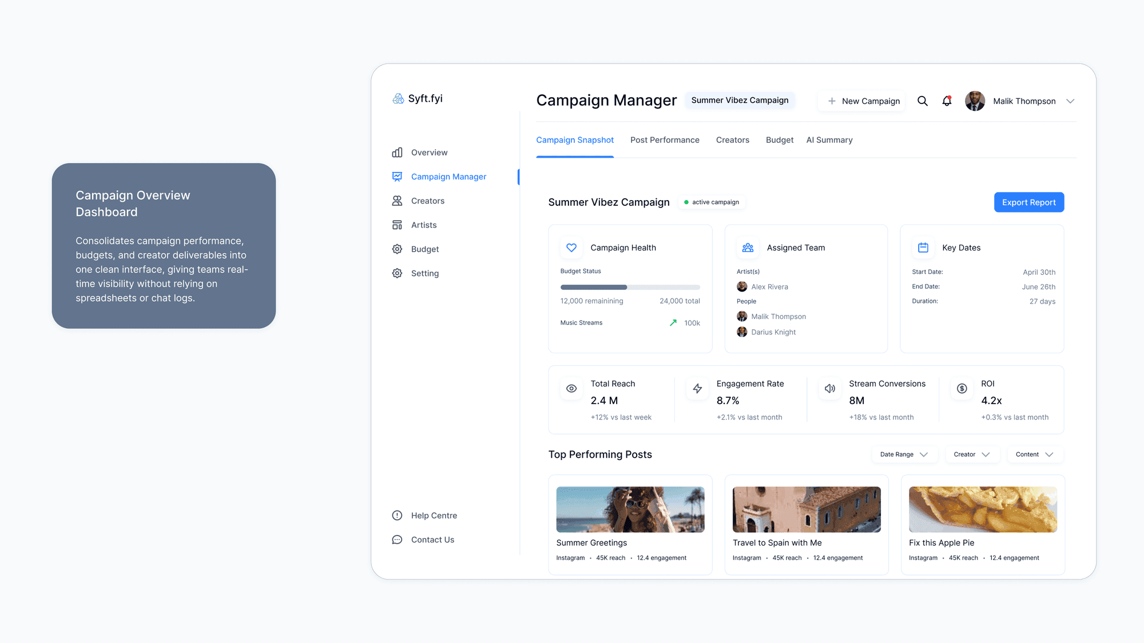The height and width of the screenshot is (643, 1144).
Task: Open notifications via the bell icon
Action: click(947, 101)
